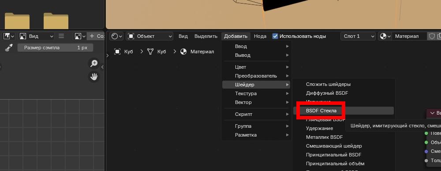
Task: Open the Вектор submenu
Action: pyautogui.click(x=256, y=102)
